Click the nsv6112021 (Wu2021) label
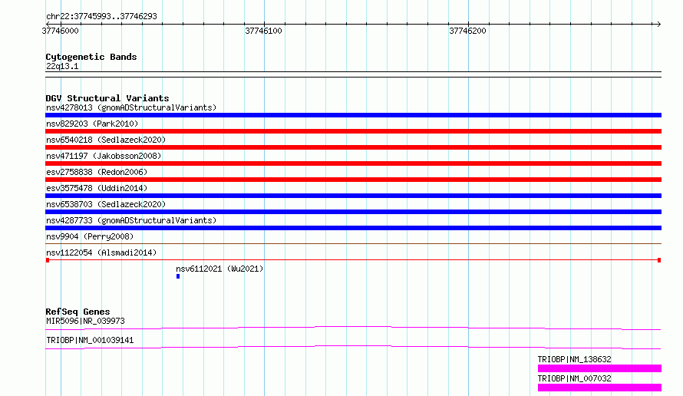This screenshot has height=396, width=683. tap(219, 269)
